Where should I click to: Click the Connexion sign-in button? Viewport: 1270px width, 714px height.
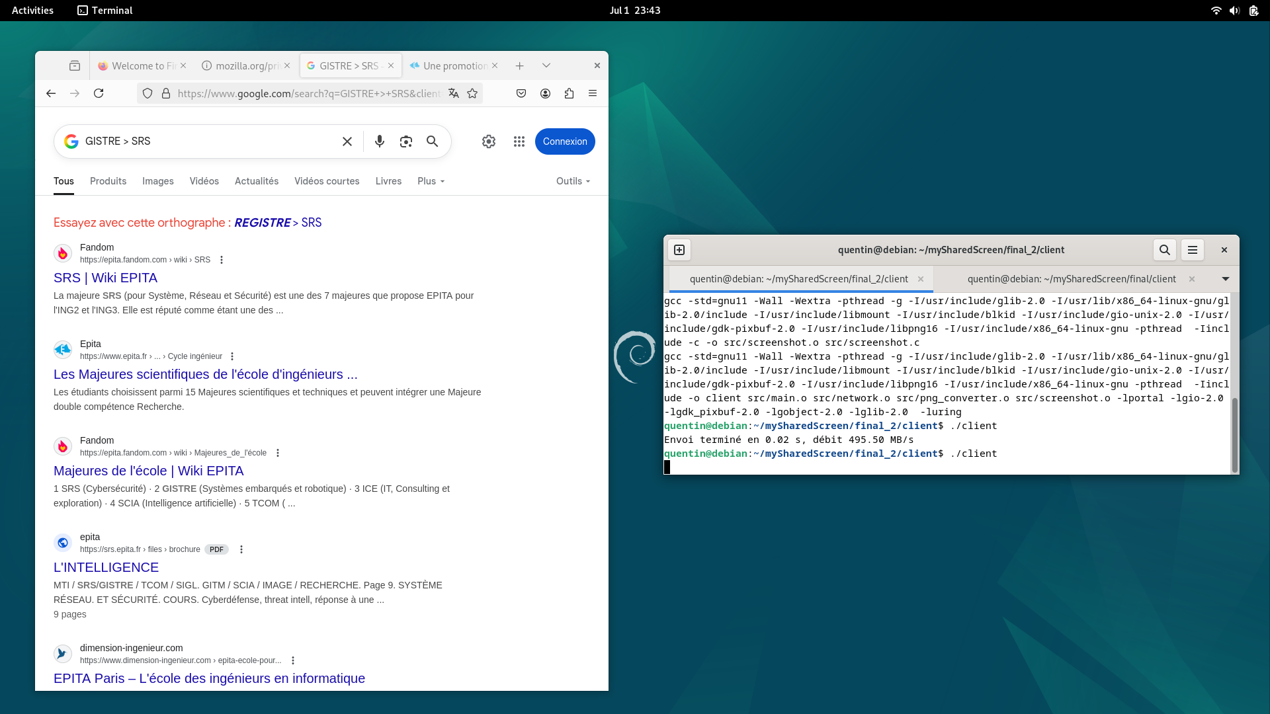565,141
